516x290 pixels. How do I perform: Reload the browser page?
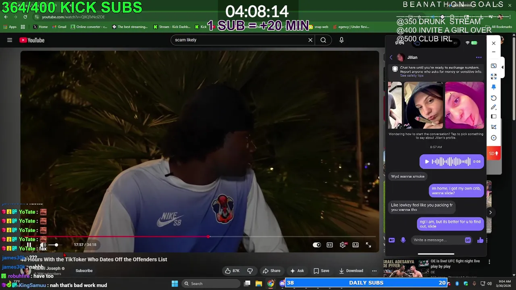[25, 17]
